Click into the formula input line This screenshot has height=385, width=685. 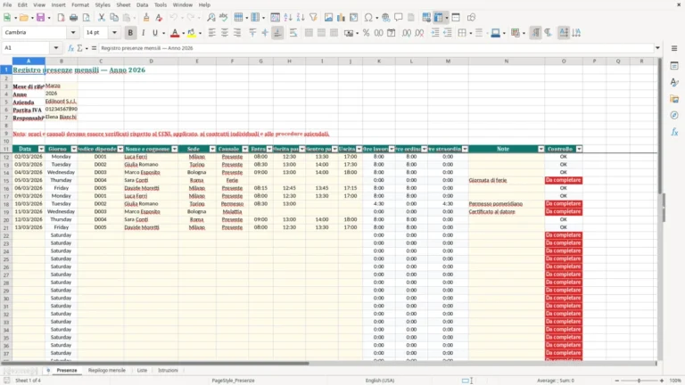pos(376,48)
